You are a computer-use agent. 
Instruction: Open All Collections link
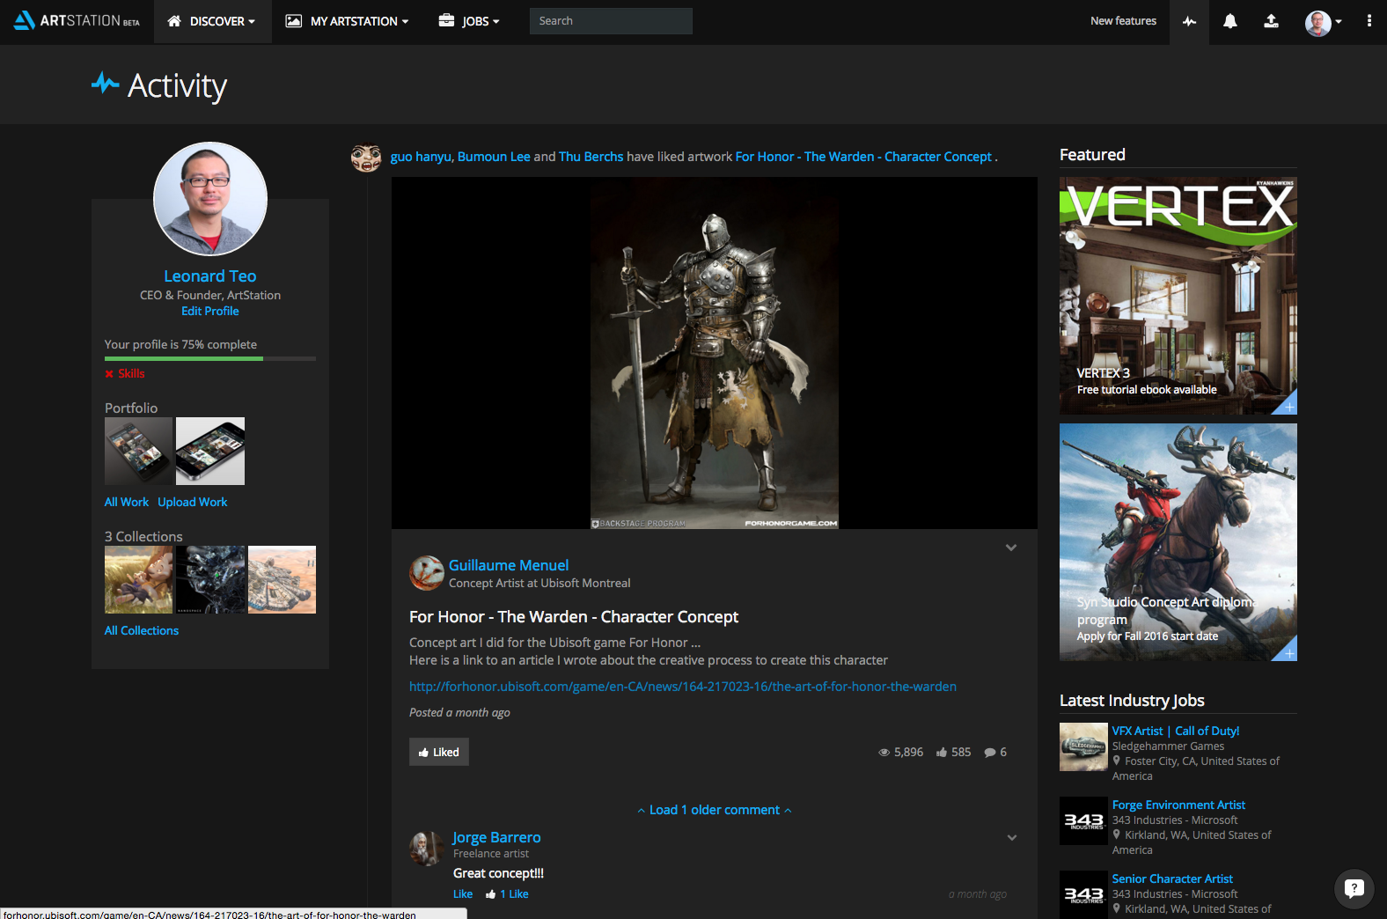(x=142, y=630)
